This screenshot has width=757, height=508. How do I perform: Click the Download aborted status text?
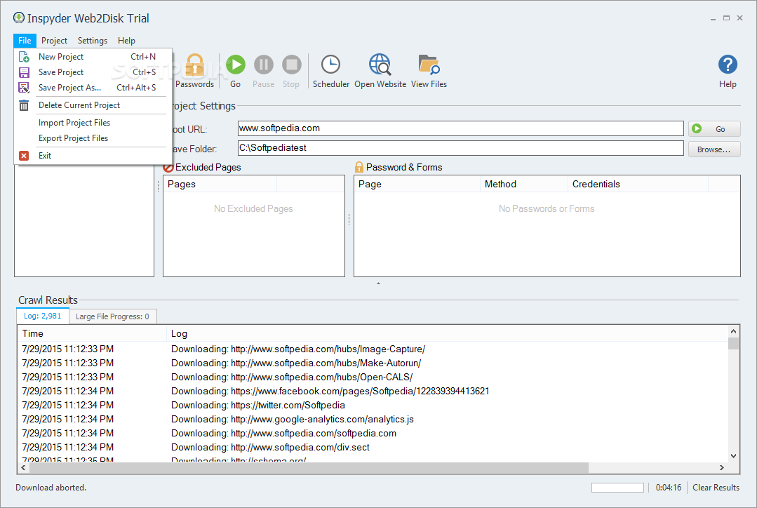coord(51,488)
